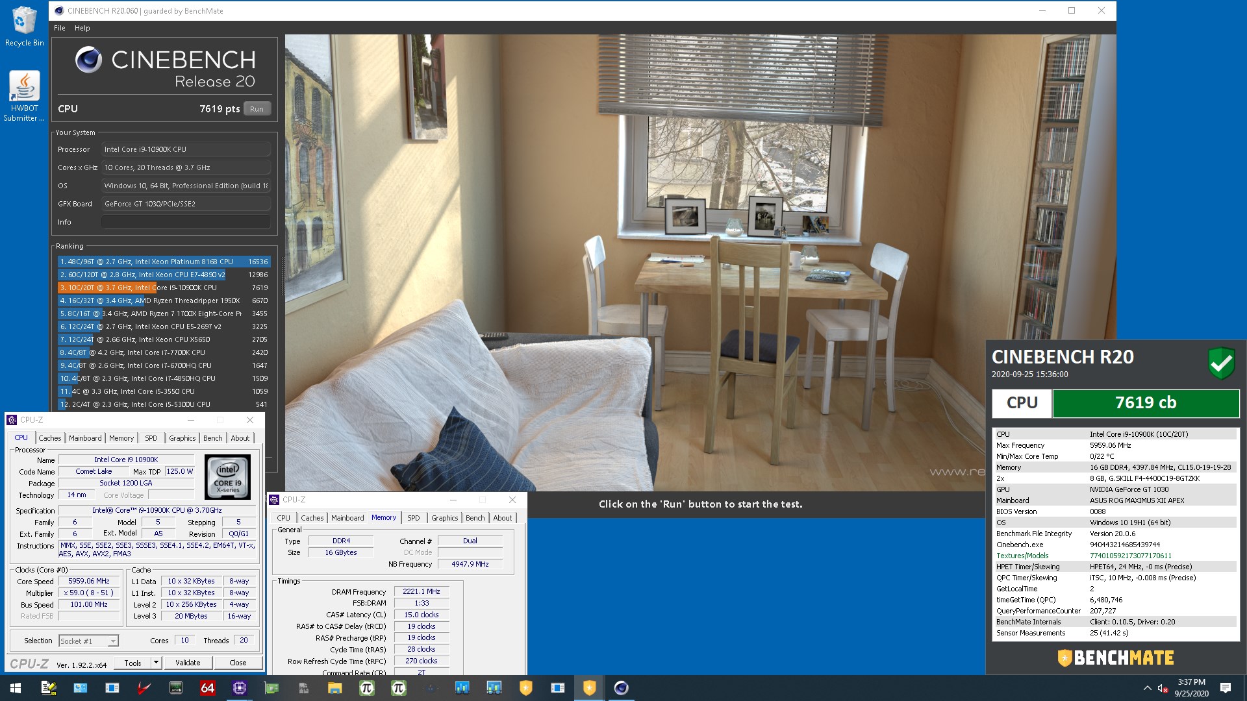Open the Help menu in Cinebench
The image size is (1247, 701).
(x=82, y=28)
